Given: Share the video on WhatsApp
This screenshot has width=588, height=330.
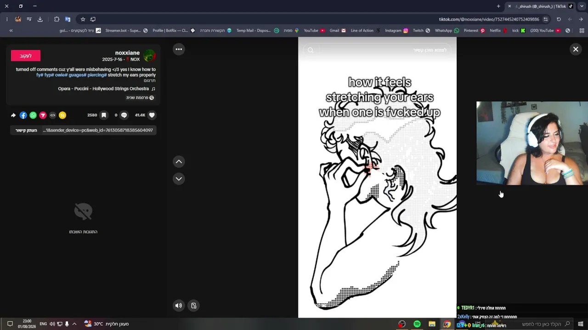Looking at the screenshot, I should pos(33,115).
